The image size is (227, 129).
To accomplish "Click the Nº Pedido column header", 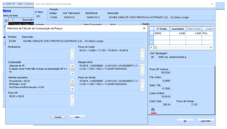I will coord(161,29).
